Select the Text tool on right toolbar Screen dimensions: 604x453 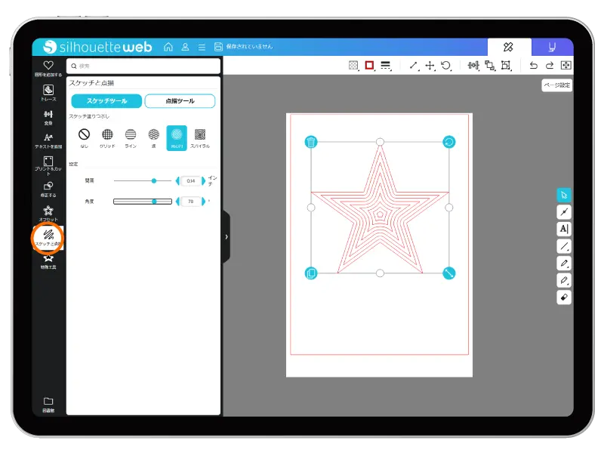click(563, 229)
